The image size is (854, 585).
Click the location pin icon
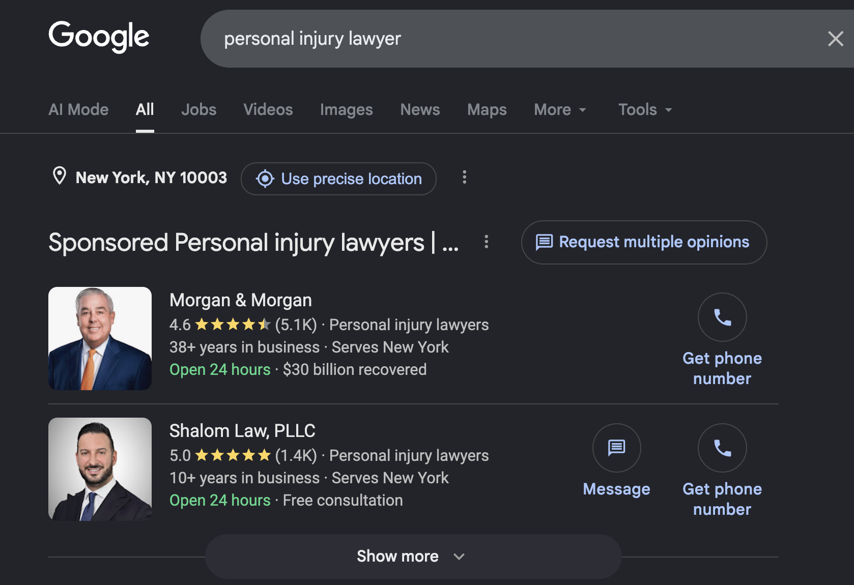(x=60, y=176)
